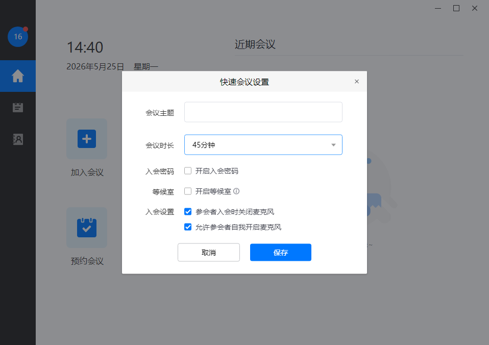Screen dimensions: 489x345
Task: Enable the meeting password checkbox
Action: pyautogui.click(x=188, y=170)
